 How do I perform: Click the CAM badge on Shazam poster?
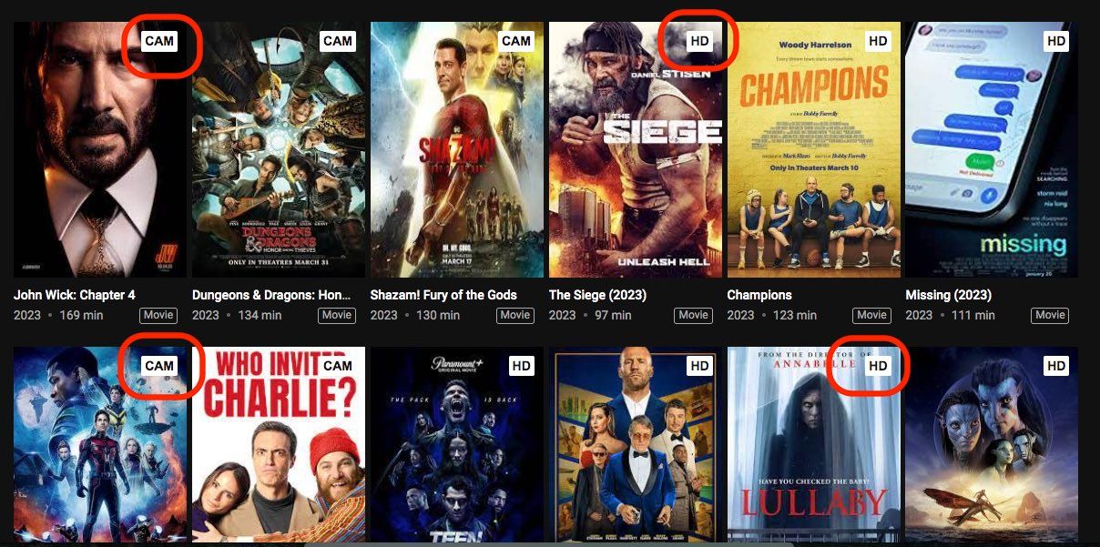516,40
